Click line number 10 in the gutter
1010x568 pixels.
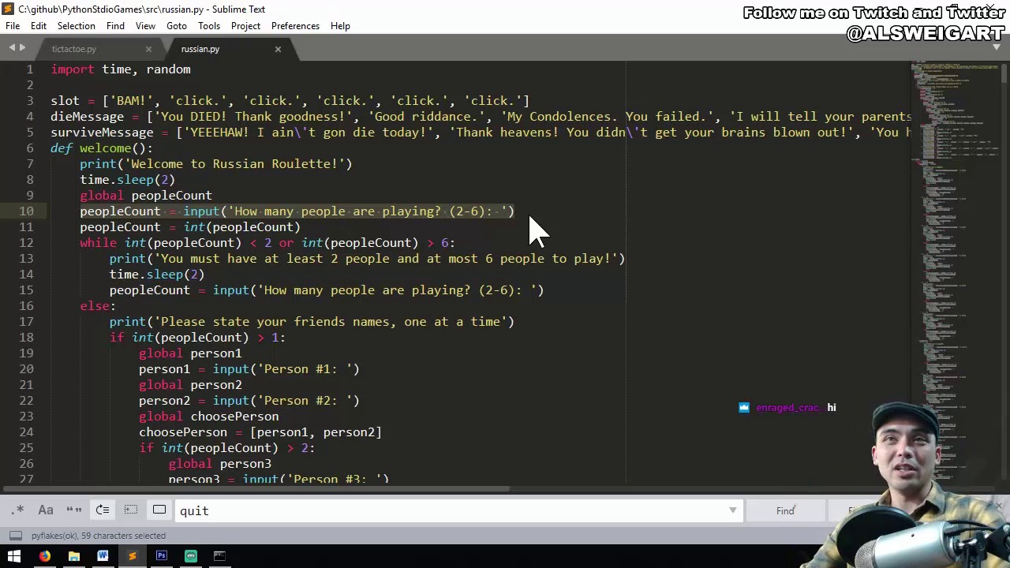coord(27,211)
